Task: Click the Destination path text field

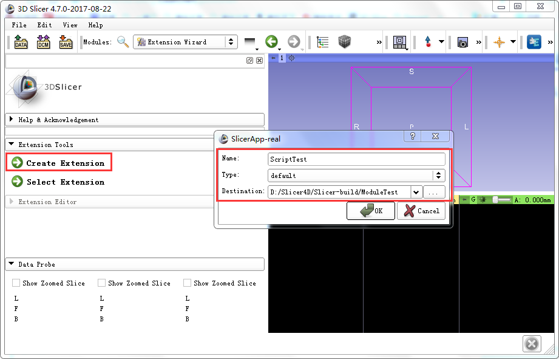Action: click(x=339, y=192)
